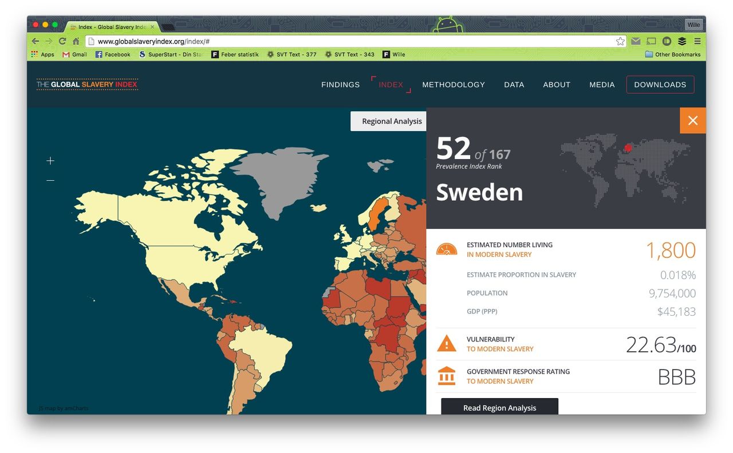
Task: Open the DOWNLOADS page
Action: [x=660, y=84]
